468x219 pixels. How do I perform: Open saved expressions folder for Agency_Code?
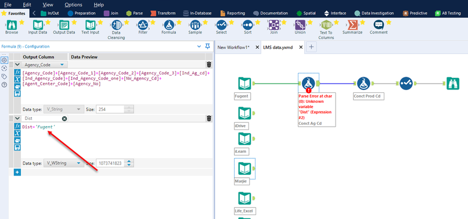(17, 87)
